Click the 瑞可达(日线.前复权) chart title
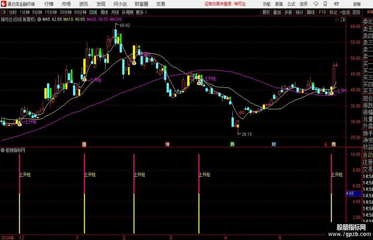 (x=18, y=19)
